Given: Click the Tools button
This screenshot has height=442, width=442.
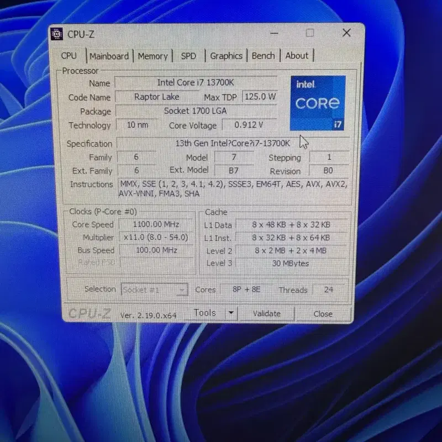Looking at the screenshot, I should tap(204, 313).
